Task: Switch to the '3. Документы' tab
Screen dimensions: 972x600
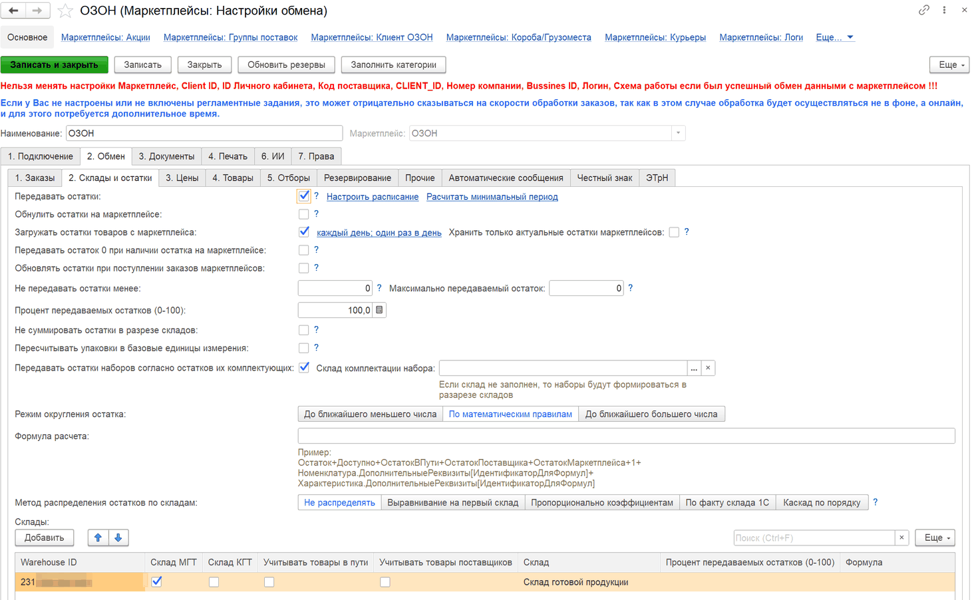Action: [166, 156]
